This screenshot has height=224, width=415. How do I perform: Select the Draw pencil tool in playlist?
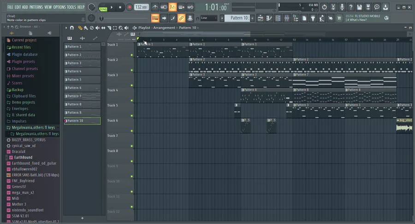point(80,28)
